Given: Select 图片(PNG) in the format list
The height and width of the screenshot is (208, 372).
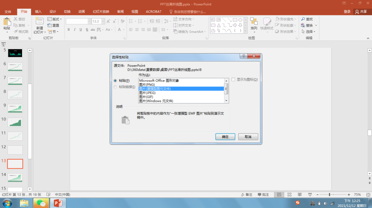Looking at the screenshot, I should [181, 85].
